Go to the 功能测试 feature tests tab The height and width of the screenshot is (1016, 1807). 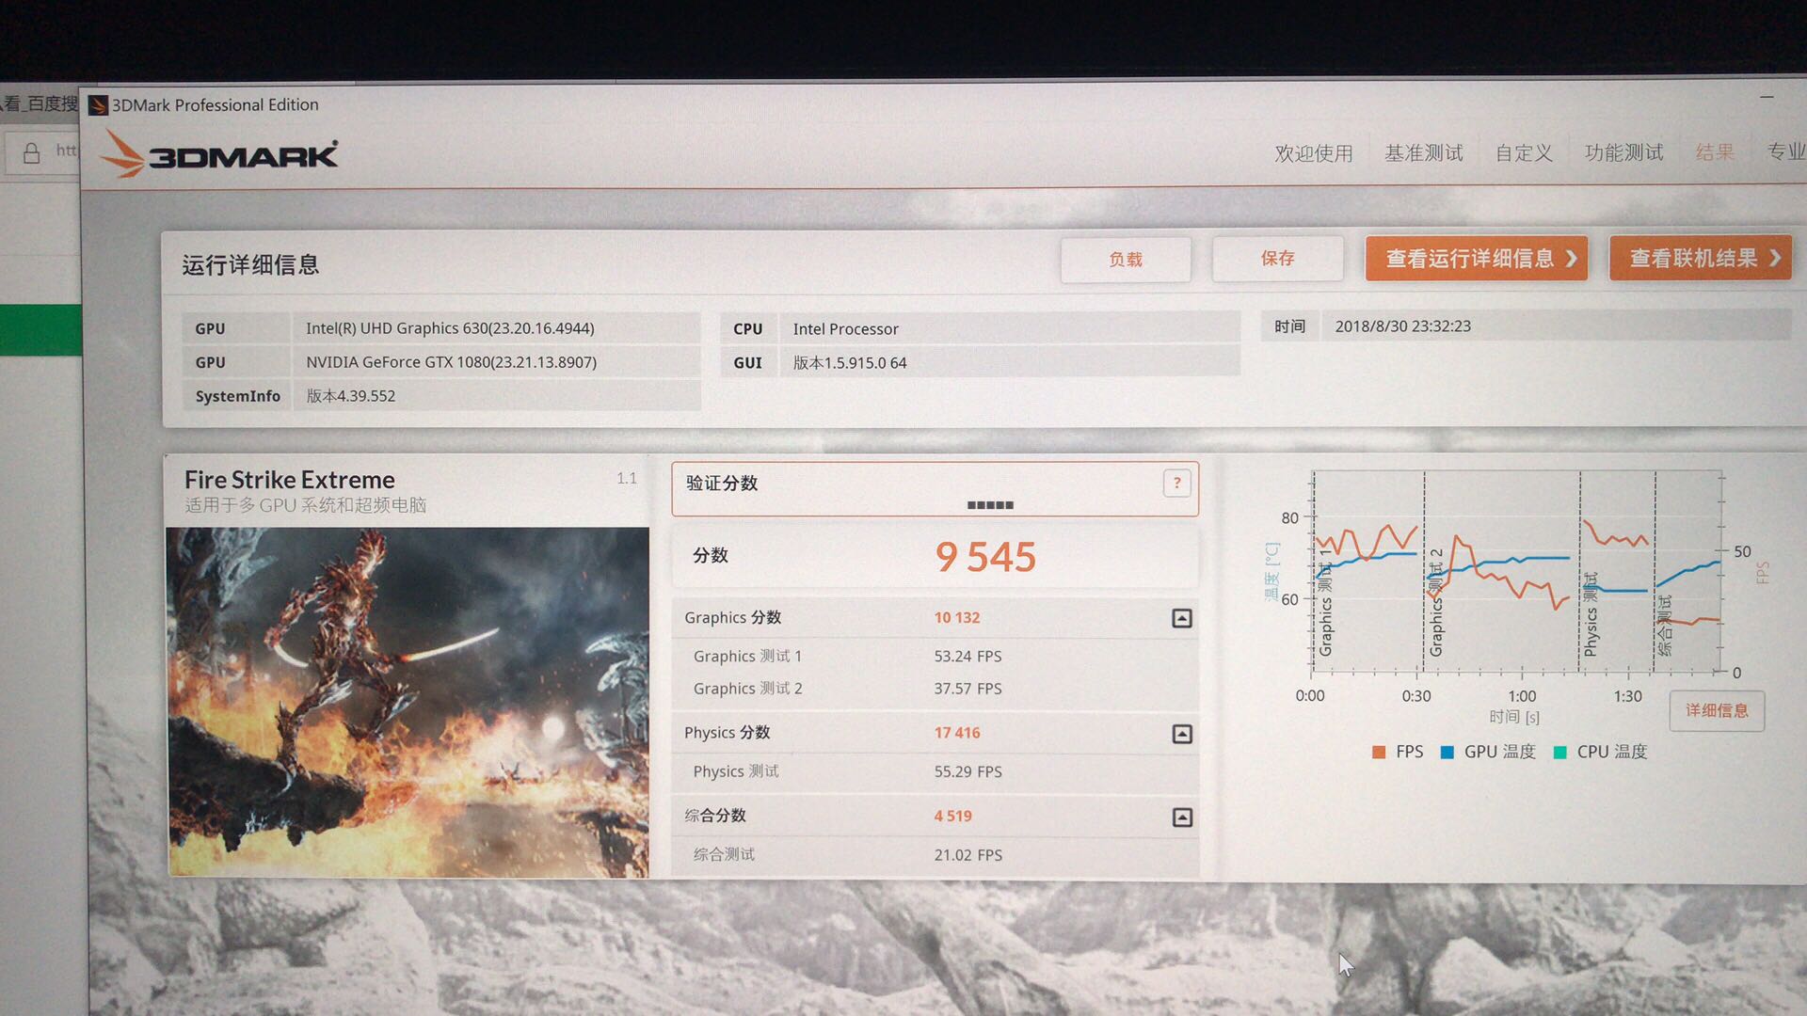coord(1623,152)
